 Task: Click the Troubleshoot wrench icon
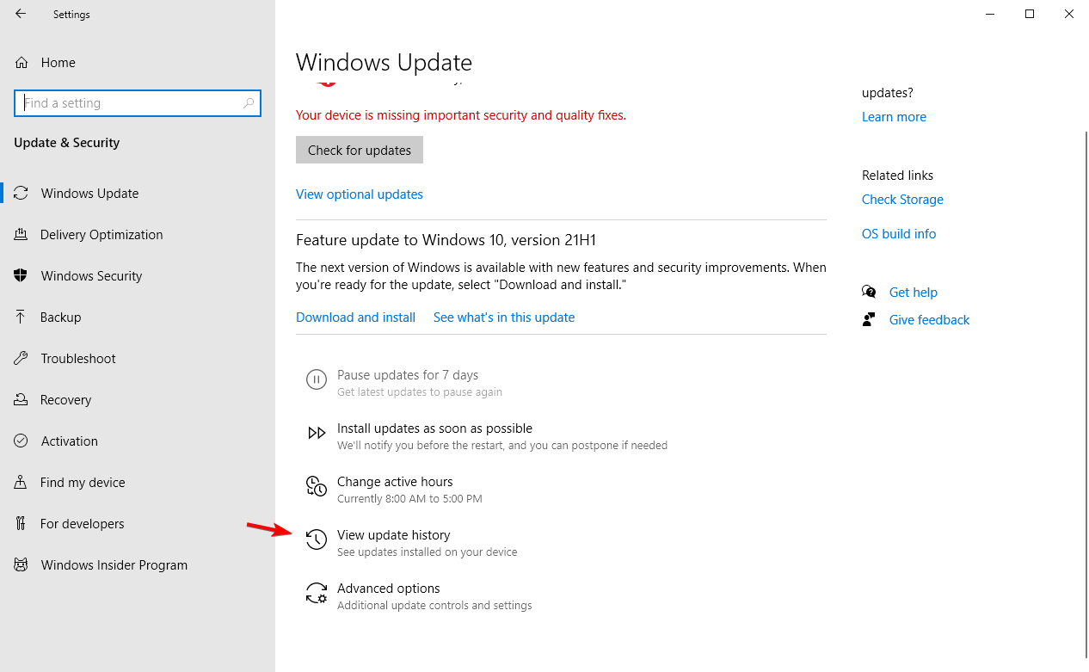[x=22, y=359]
